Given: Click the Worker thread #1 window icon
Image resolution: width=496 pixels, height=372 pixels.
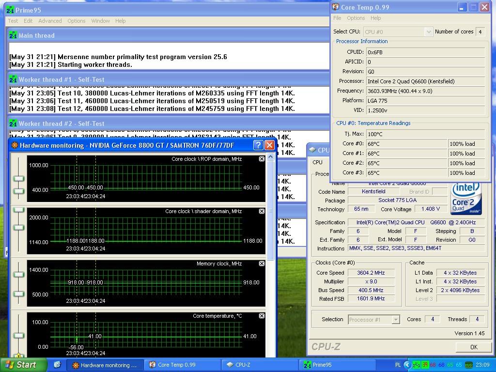Looking at the screenshot, I should (13, 79).
